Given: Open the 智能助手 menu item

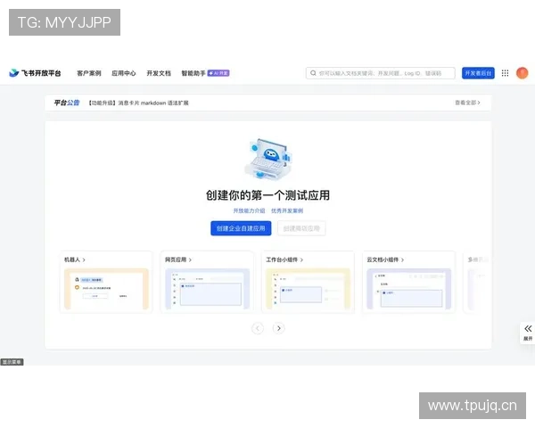Looking at the screenshot, I should tap(193, 73).
